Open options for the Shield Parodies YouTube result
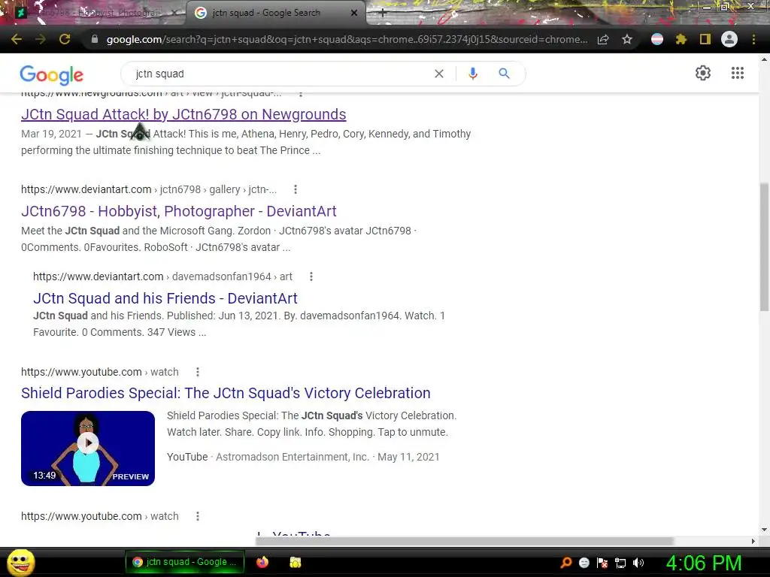The height and width of the screenshot is (577, 770). pos(198,372)
